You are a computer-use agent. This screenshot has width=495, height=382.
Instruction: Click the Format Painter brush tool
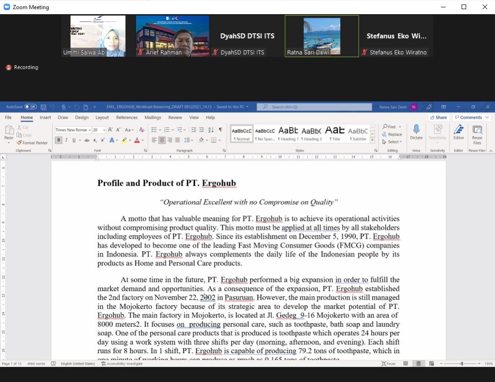32,143
